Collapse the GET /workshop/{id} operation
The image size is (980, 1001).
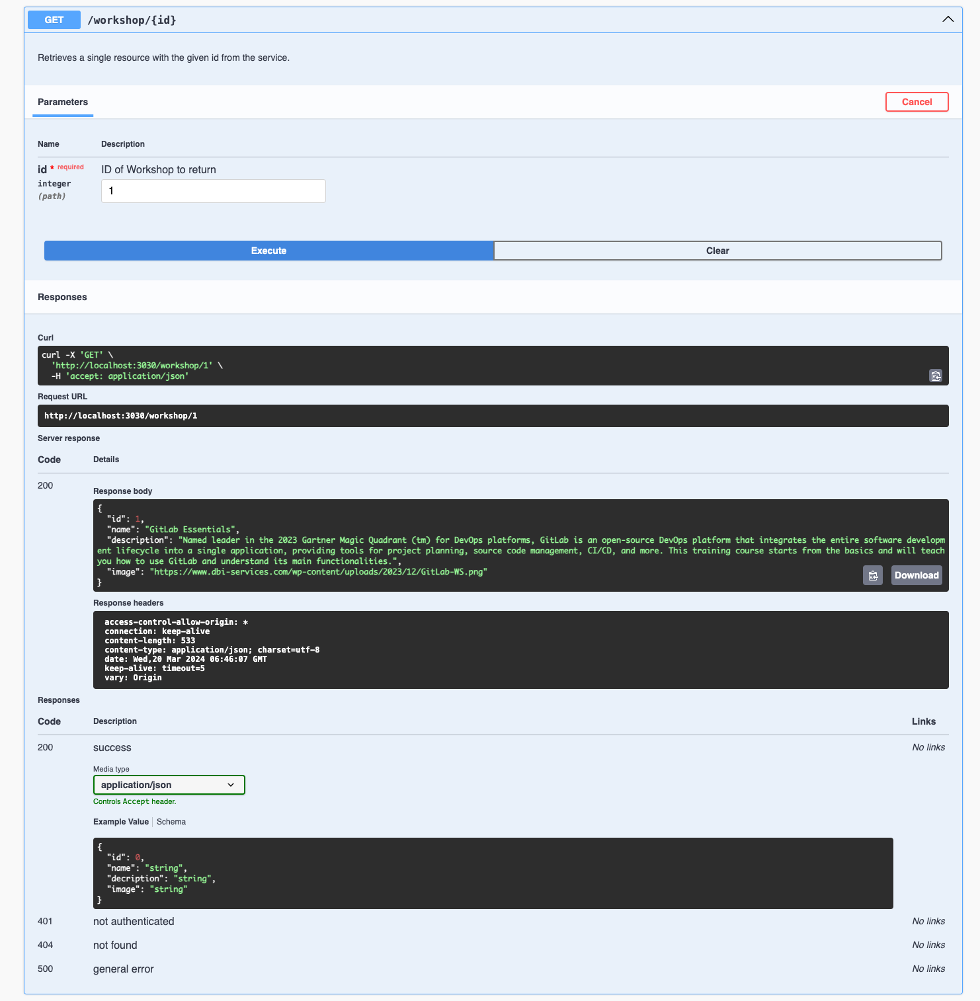coord(948,19)
